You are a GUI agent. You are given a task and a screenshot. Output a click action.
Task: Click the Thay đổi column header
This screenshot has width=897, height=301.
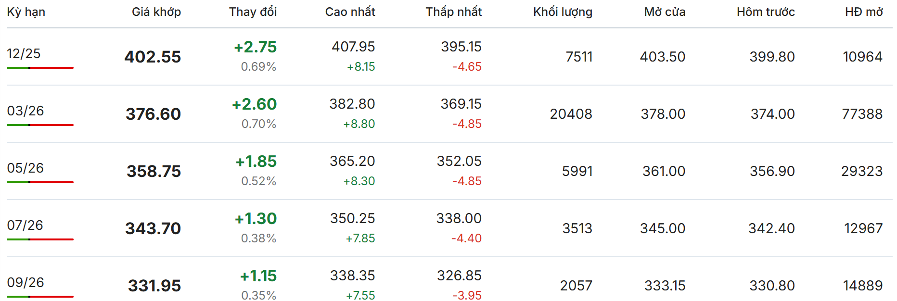tap(253, 12)
